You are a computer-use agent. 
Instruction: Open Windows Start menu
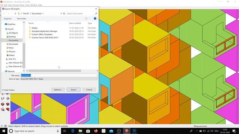point(3,131)
